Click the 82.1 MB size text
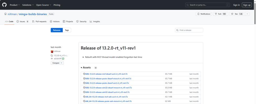This screenshot has width=256, height=104. [x=168, y=97]
